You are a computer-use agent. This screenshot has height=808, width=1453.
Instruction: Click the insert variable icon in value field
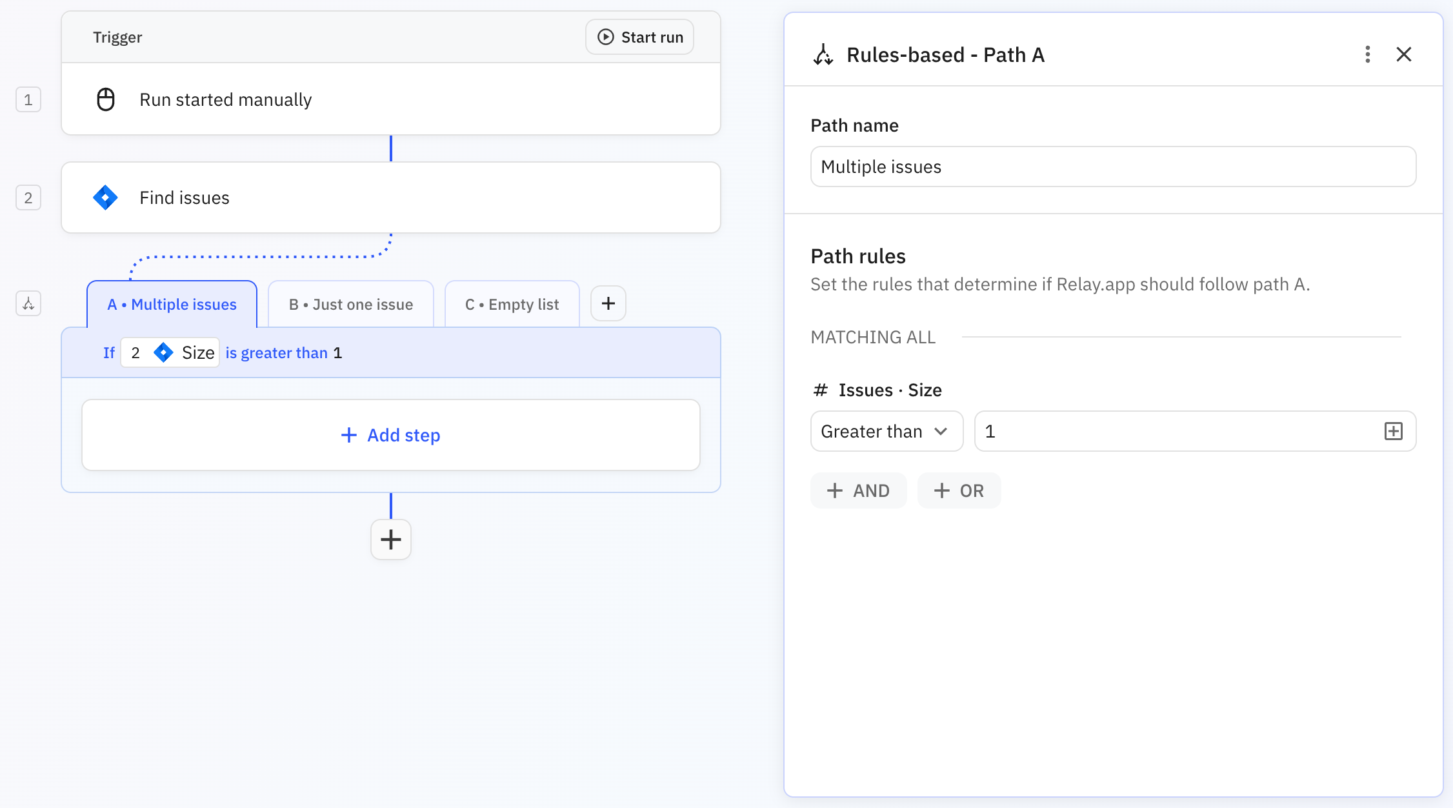coord(1393,431)
